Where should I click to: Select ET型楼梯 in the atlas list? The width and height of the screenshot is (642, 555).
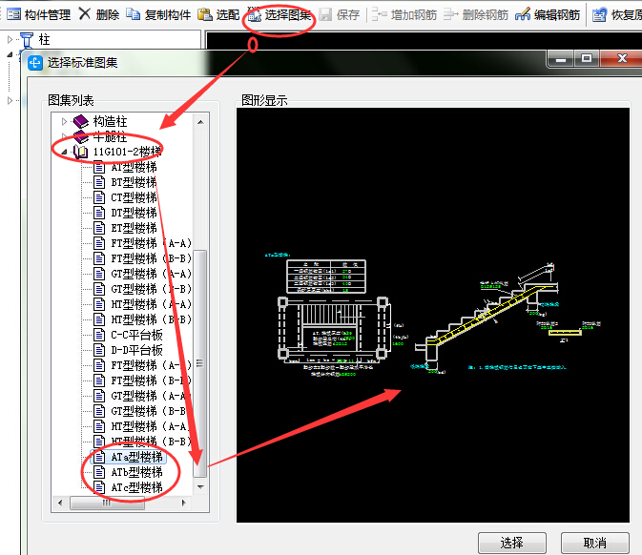pos(134,228)
